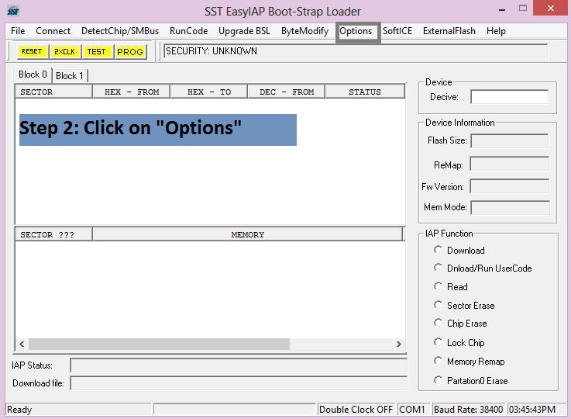Open the ByteModify menu
This screenshot has height=419, width=571.
point(304,31)
